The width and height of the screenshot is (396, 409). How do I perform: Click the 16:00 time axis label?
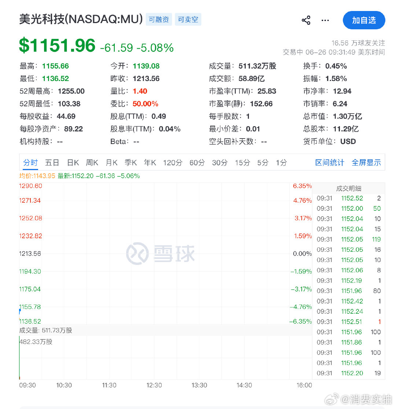(x=304, y=385)
